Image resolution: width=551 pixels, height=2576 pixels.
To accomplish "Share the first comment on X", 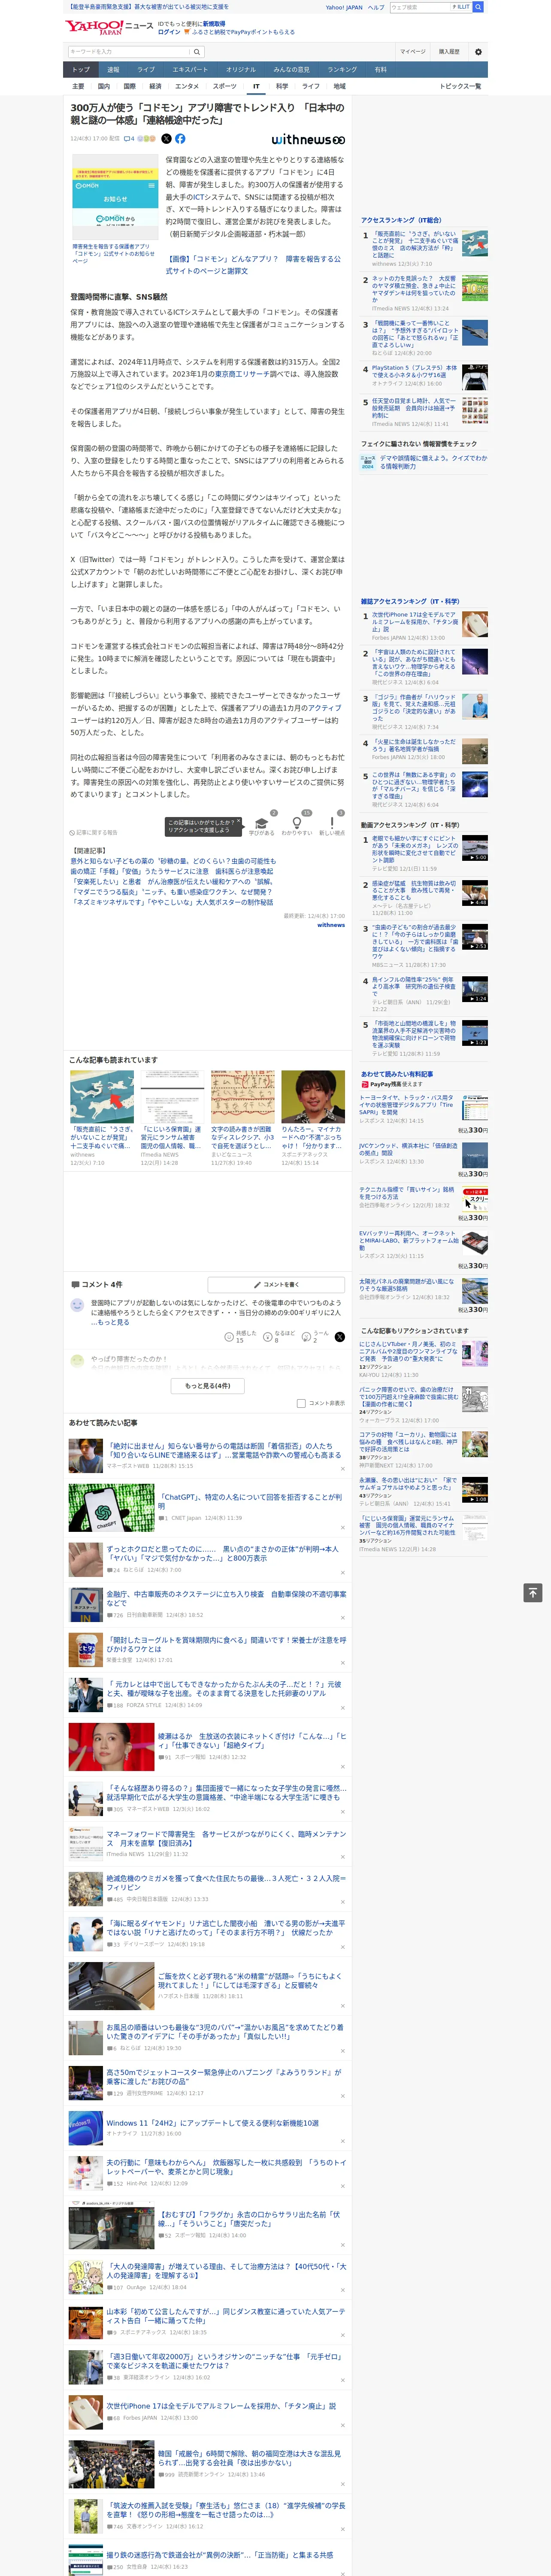I will click(340, 1337).
